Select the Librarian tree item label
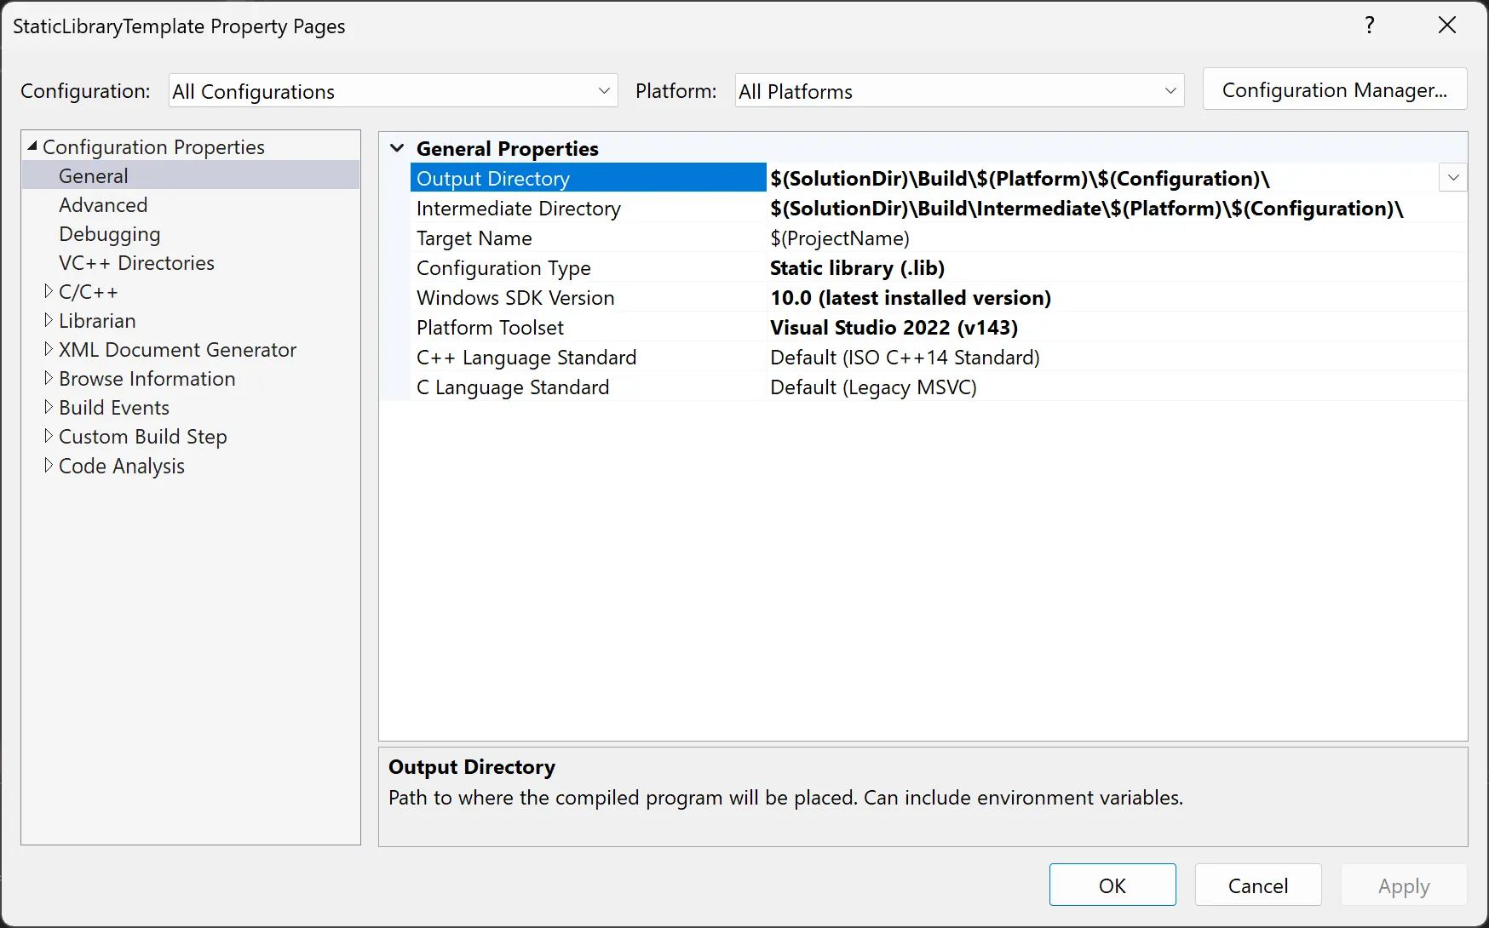Image resolution: width=1489 pixels, height=928 pixels. (x=97, y=321)
